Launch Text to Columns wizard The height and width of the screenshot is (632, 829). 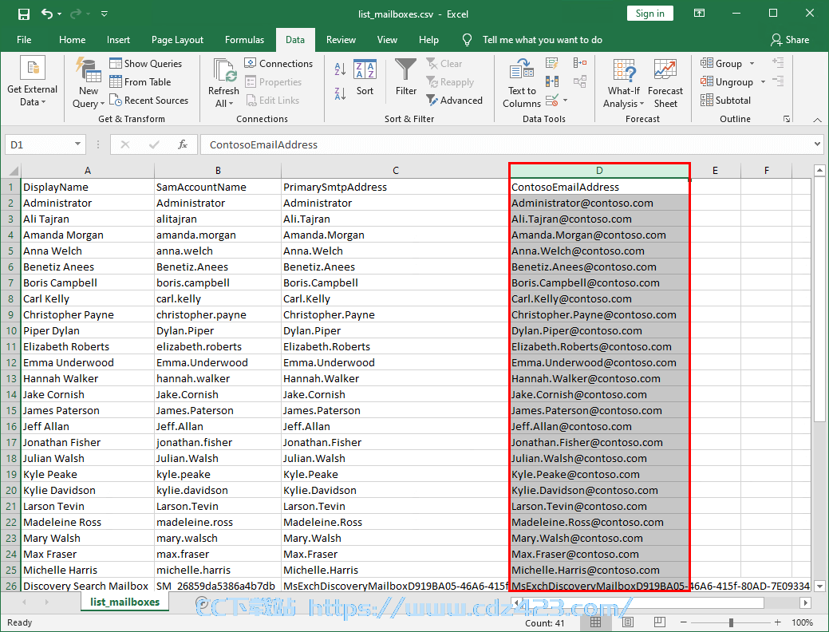(522, 83)
